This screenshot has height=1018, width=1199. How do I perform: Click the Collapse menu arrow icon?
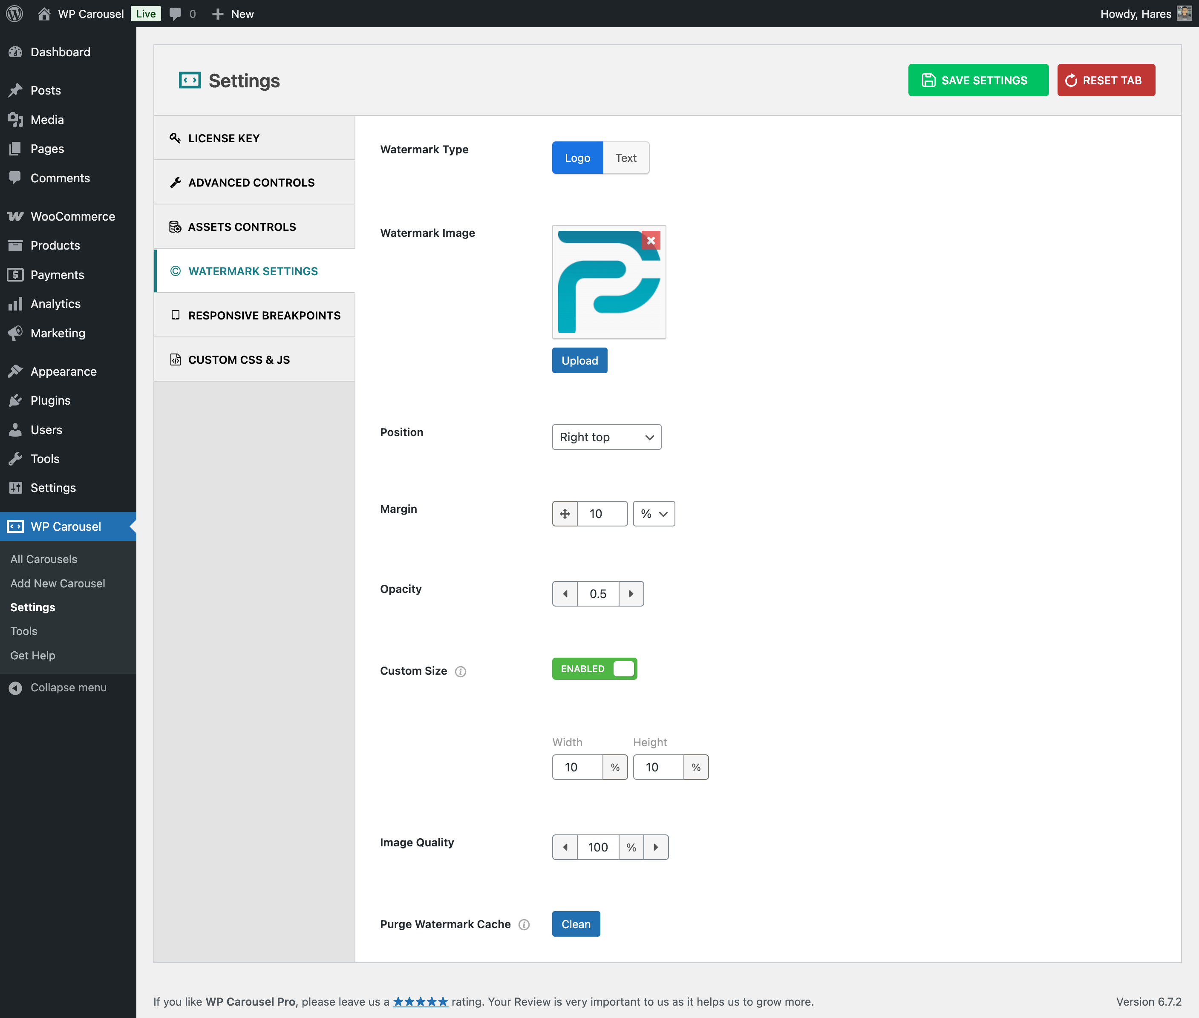click(x=16, y=687)
